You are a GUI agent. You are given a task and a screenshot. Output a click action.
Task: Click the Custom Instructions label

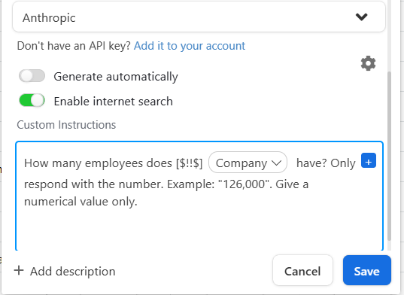pos(66,125)
